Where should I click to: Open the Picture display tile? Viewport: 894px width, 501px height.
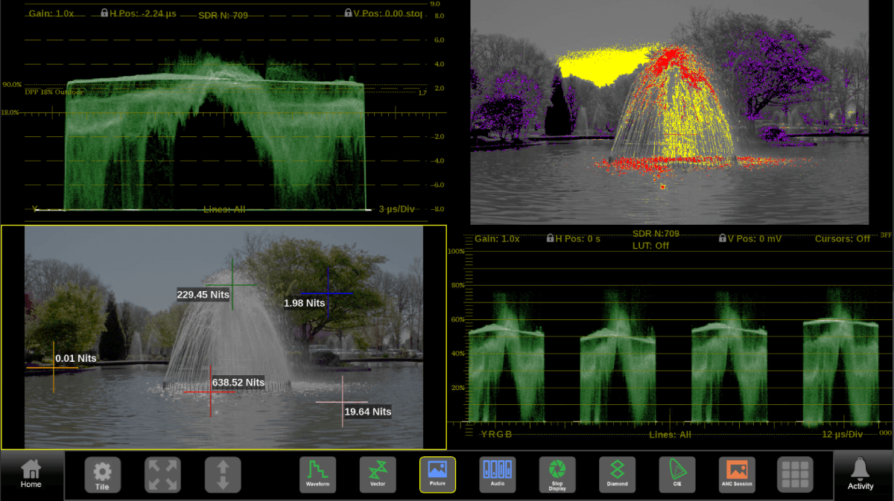point(437,474)
